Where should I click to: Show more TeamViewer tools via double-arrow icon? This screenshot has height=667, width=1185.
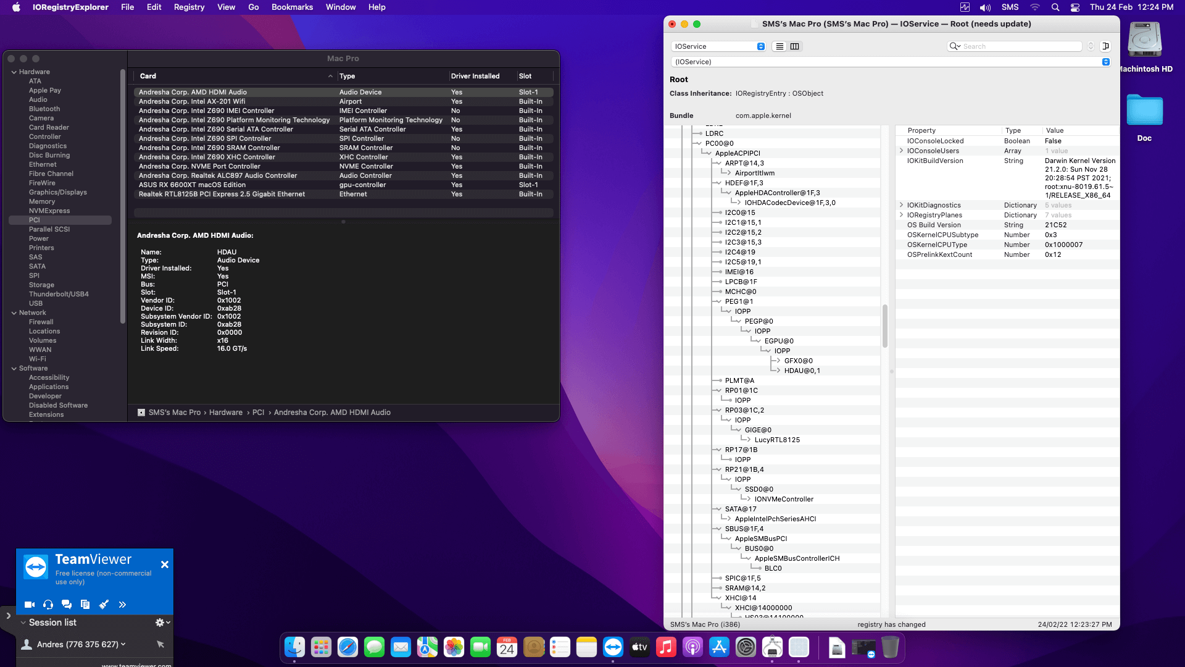coord(122,605)
